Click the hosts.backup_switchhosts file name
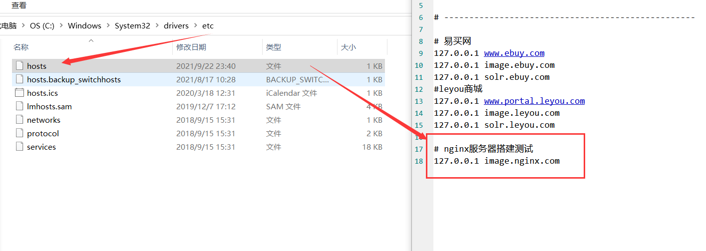Image resolution: width=706 pixels, height=251 pixels. (74, 79)
